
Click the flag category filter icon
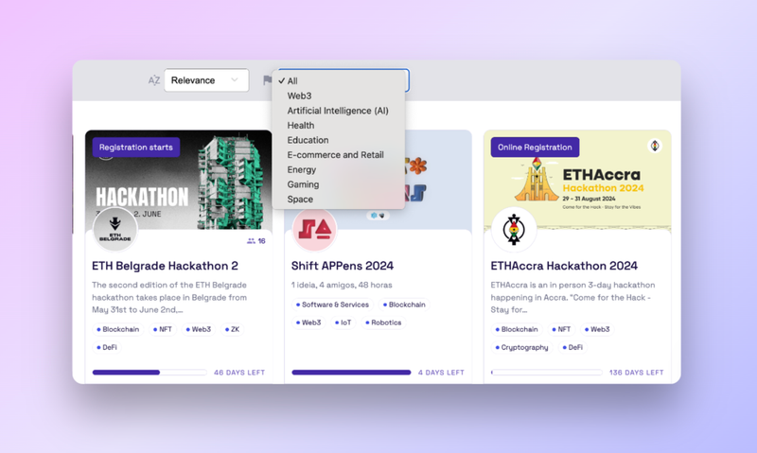pos(268,80)
